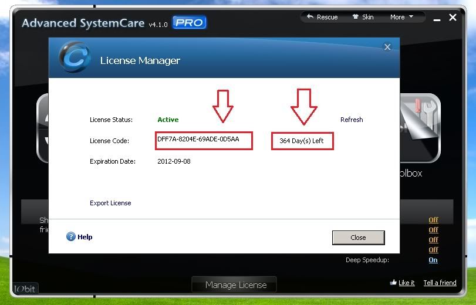Image resolution: width=476 pixels, height=305 pixels.
Task: Click the IObit logo
Action: [25, 289]
